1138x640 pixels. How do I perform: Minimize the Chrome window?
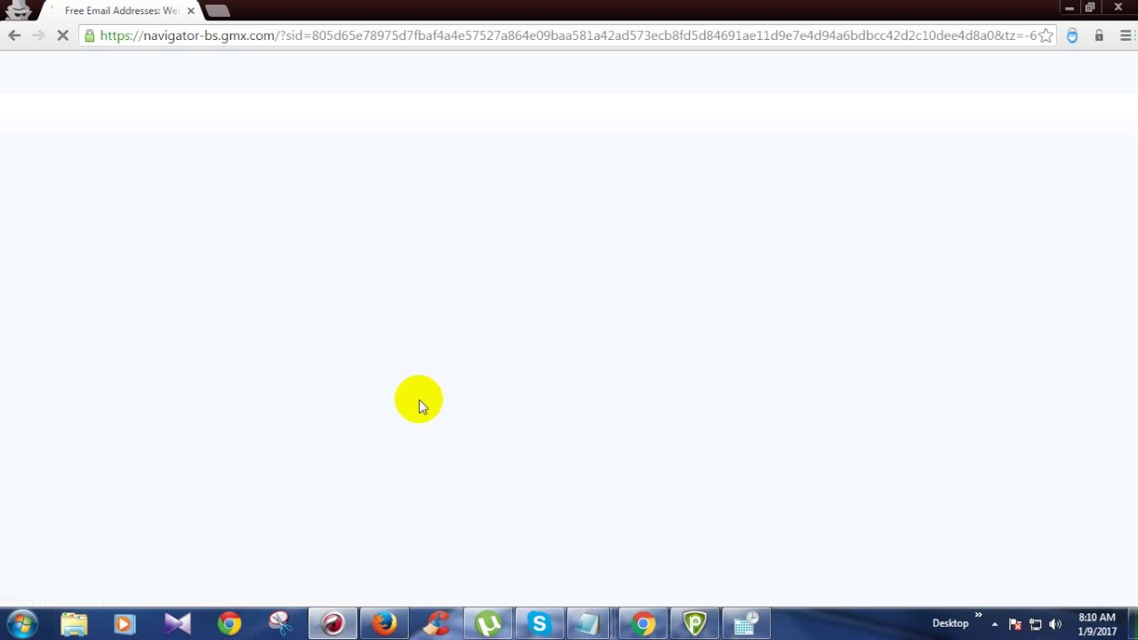(x=1069, y=8)
